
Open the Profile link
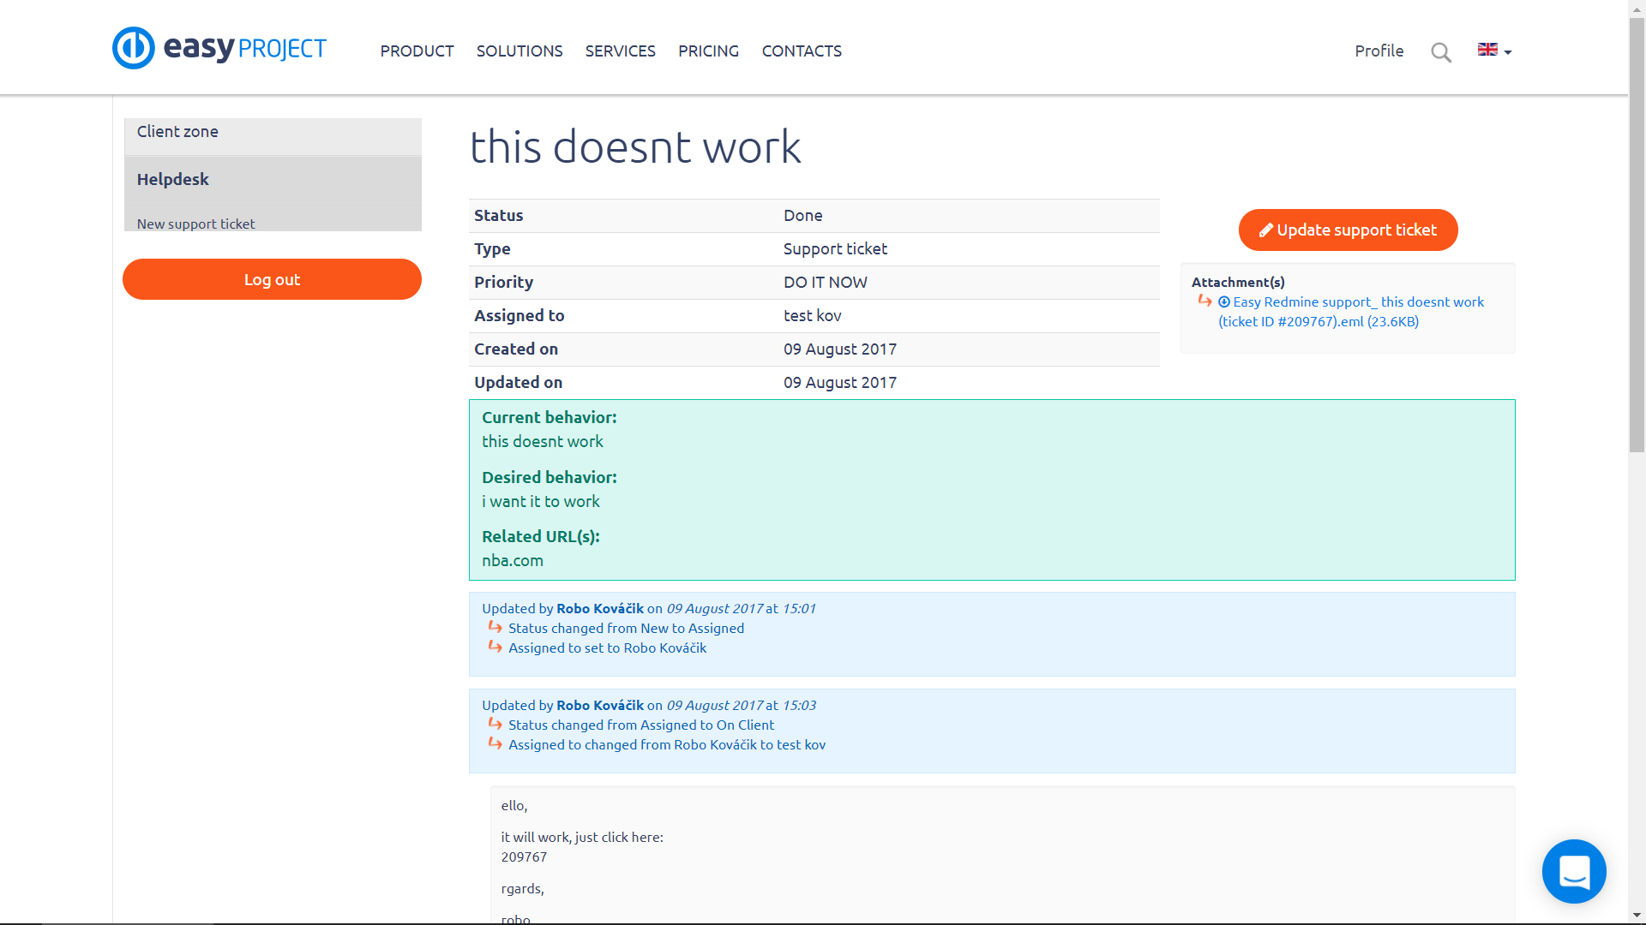click(1379, 51)
